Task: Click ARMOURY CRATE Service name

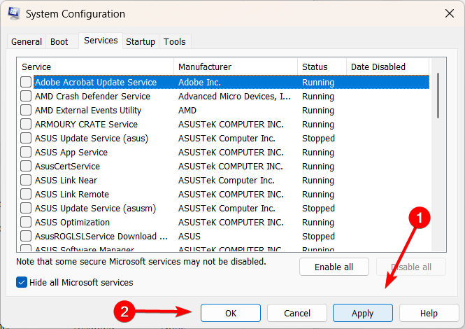Action: 86,124
